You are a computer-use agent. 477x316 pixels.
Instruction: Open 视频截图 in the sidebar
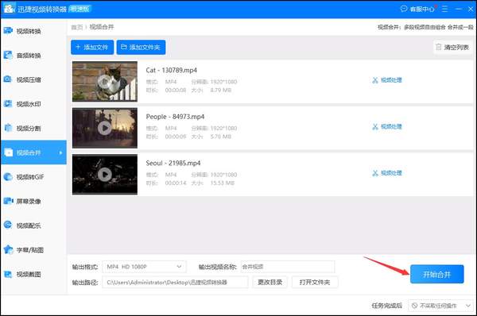(33, 274)
